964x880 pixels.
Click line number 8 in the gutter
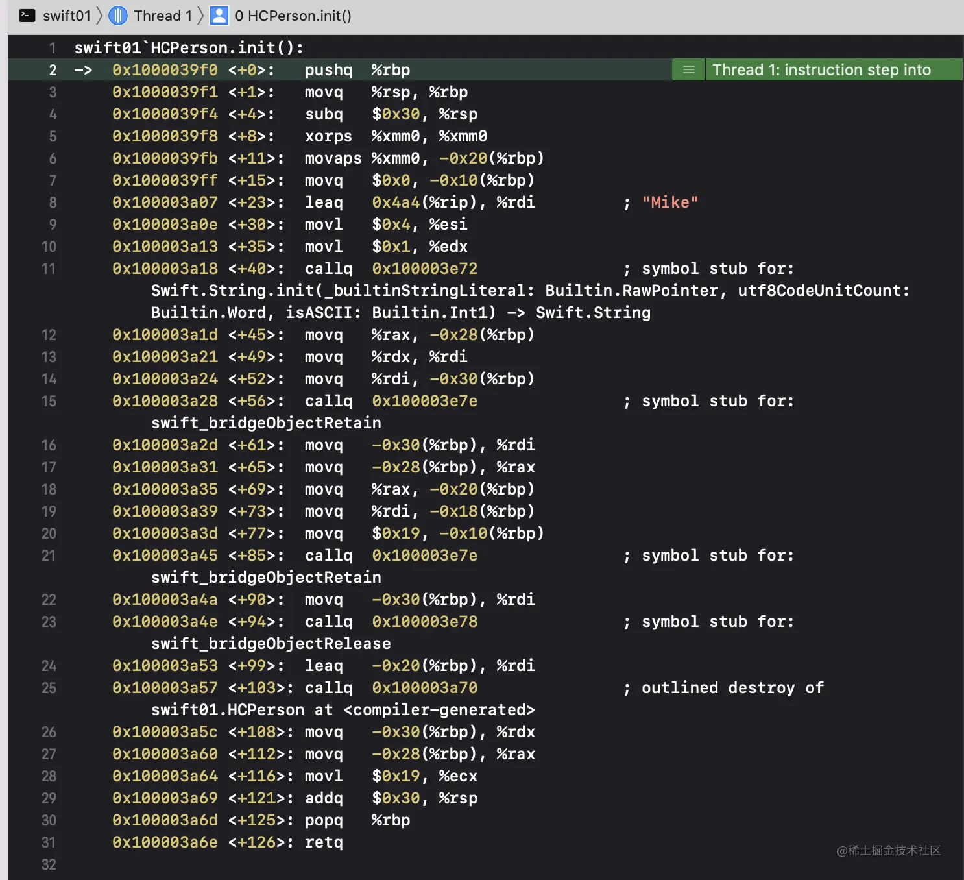pyautogui.click(x=53, y=202)
